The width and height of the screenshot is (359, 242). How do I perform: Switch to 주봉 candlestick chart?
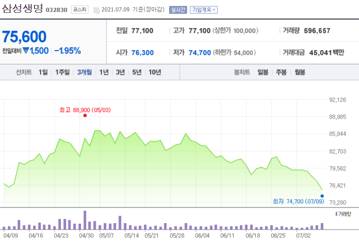tap(282, 72)
